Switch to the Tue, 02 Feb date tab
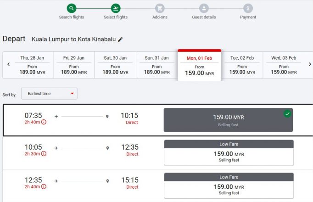This screenshot has height=202, width=313. point(242,65)
